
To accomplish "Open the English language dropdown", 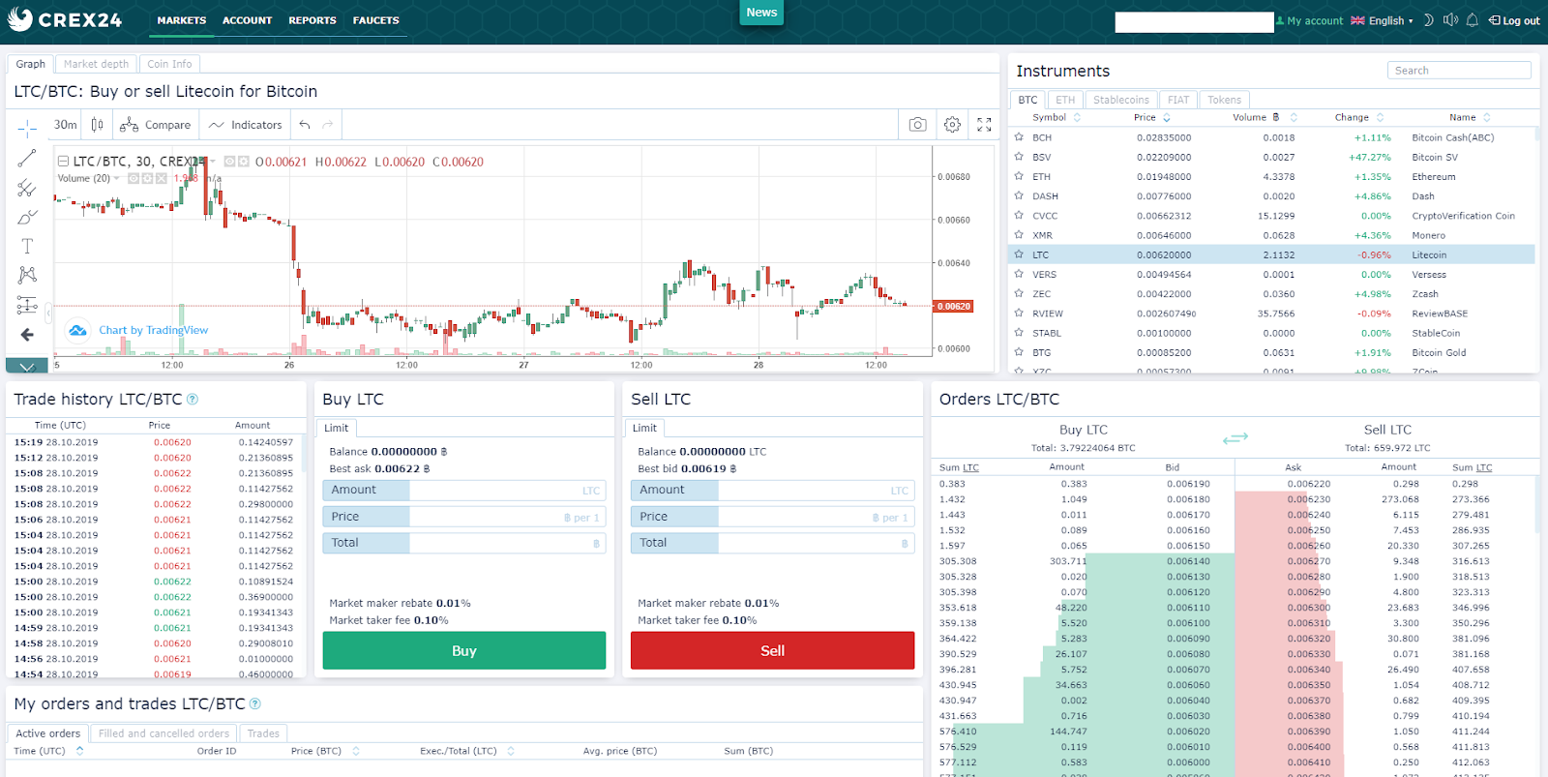I will [1382, 20].
